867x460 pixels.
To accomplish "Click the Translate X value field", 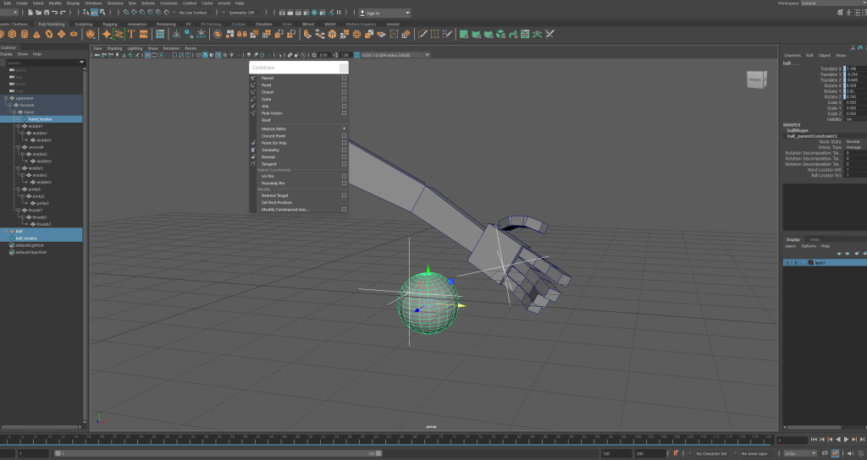I will 856,69.
